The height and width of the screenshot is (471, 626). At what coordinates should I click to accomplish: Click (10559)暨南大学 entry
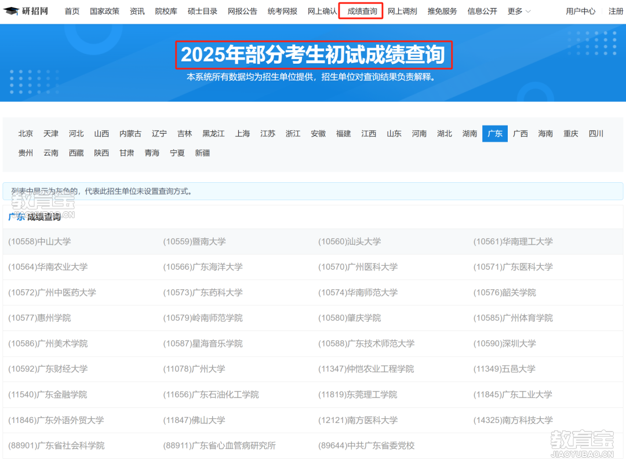point(194,241)
